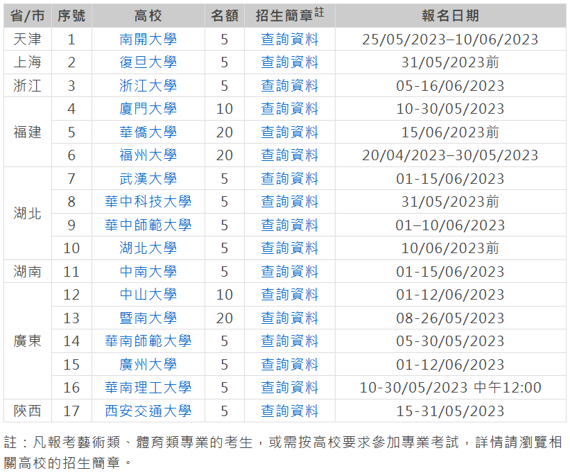Open the 南開大學 university link
570x473 pixels.
(148, 40)
